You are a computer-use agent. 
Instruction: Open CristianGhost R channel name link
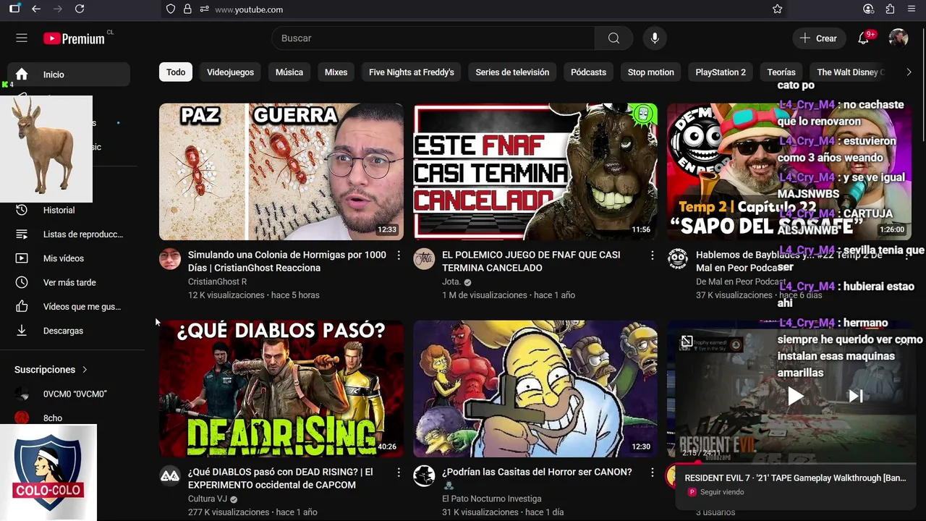pos(217,281)
